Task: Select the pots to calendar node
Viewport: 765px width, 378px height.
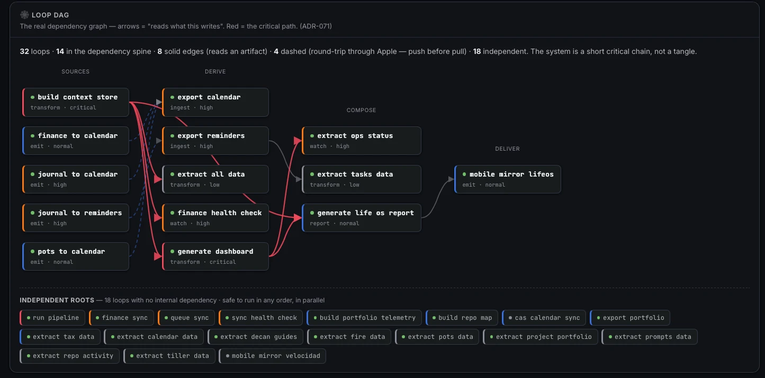Action: coord(76,256)
